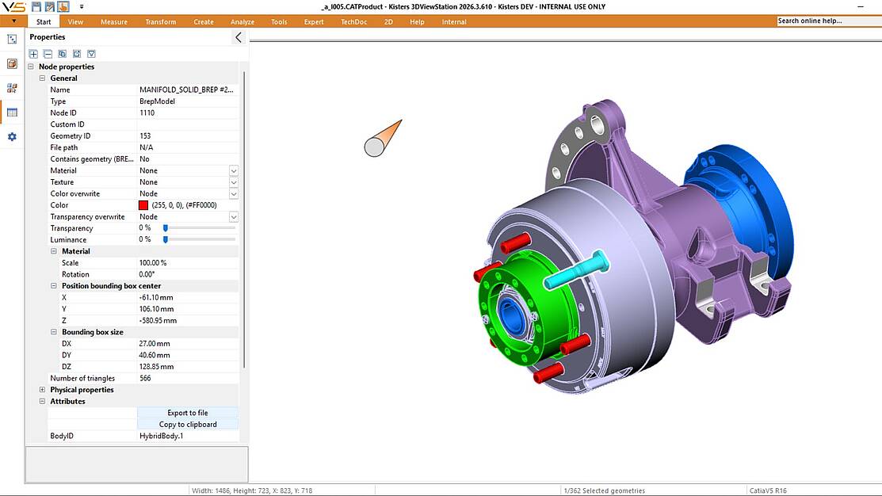Click the export icon in the Properties toolbar
Screen dimensions: 882x496
[77, 54]
